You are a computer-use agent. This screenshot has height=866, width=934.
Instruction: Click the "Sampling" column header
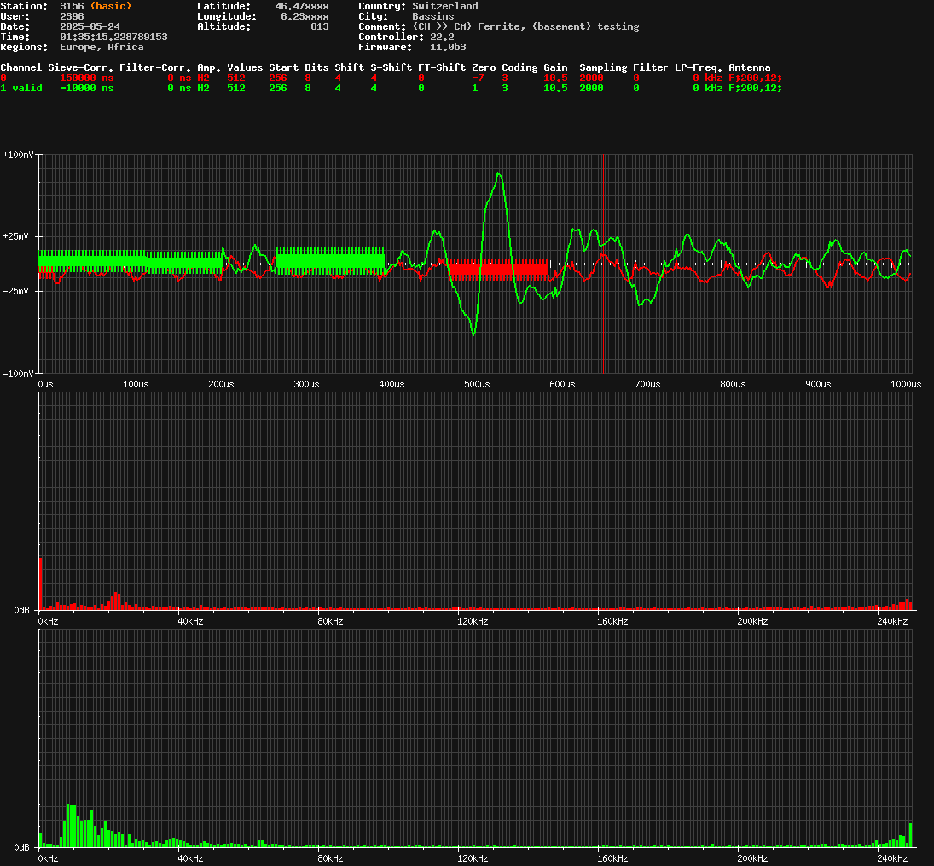click(x=603, y=67)
